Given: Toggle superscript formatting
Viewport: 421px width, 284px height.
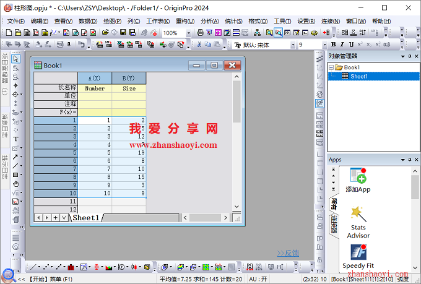Looking at the screenshot, I should (x=360, y=45).
